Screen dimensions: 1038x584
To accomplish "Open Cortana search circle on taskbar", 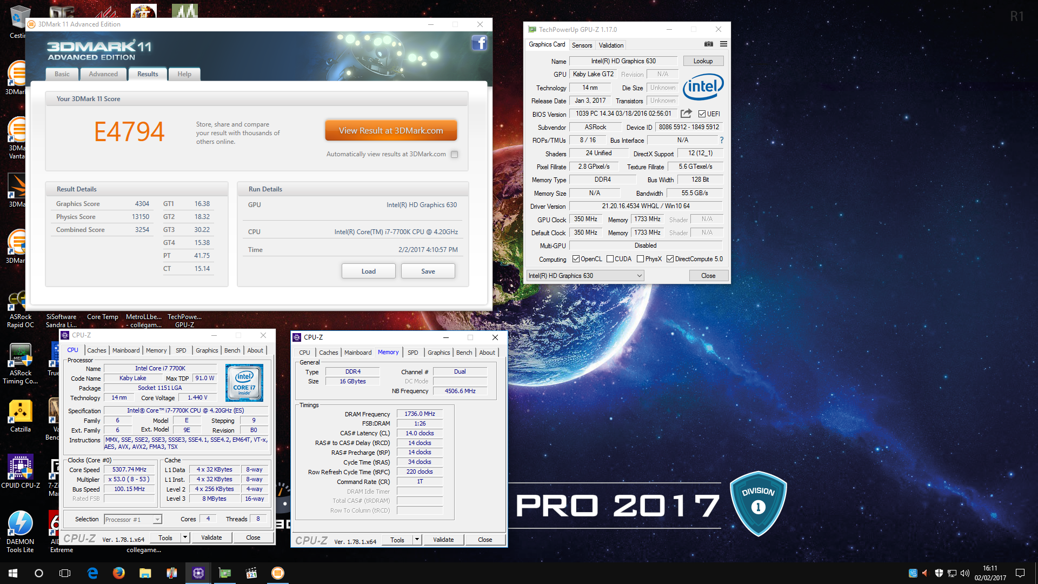I will [39, 573].
